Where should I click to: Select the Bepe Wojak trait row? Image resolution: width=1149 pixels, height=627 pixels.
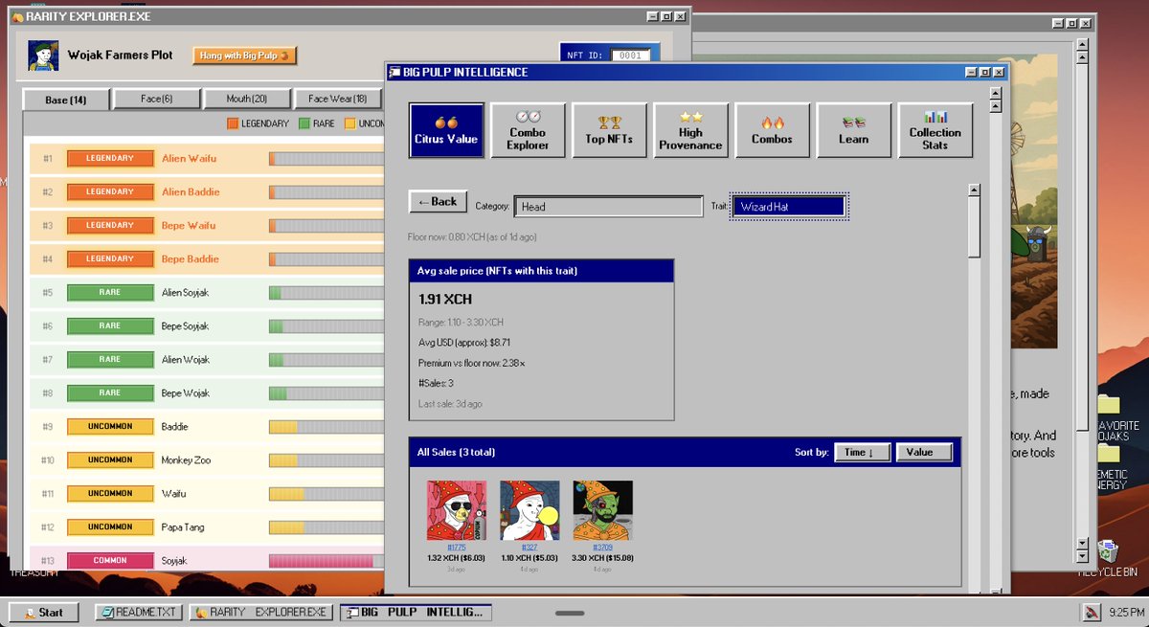(206, 392)
